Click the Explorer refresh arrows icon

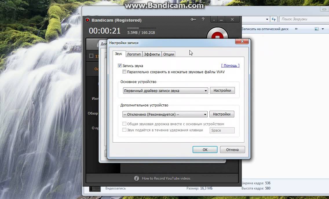pos(274,19)
